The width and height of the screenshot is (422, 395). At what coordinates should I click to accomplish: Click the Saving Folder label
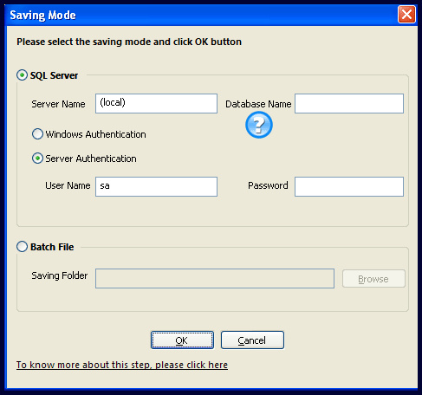click(60, 275)
